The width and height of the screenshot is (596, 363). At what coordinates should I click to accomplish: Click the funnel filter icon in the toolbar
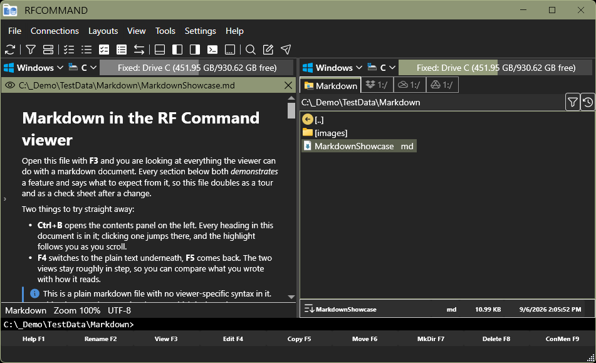(x=31, y=50)
